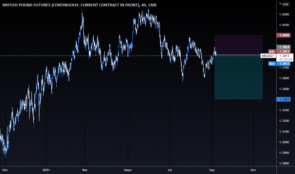This screenshot has width=295, height=174.
Task: Click the 1.3700 price axis label
Action: 284,67
